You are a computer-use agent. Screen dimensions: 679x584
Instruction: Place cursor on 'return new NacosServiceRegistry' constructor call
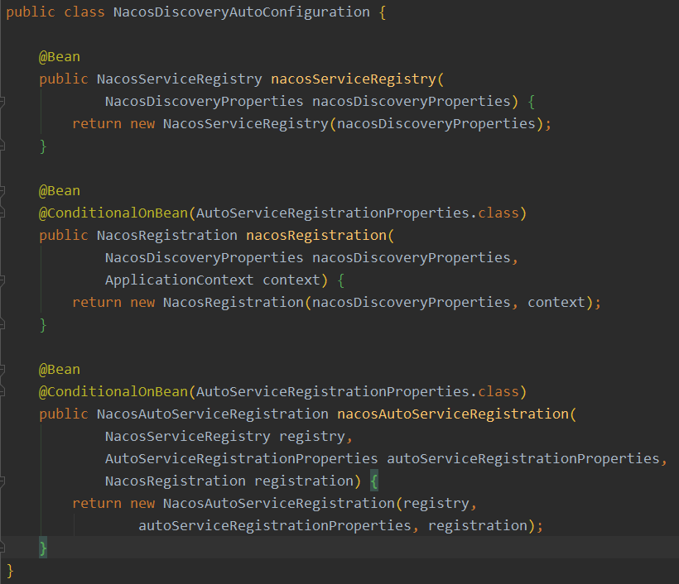click(312, 124)
